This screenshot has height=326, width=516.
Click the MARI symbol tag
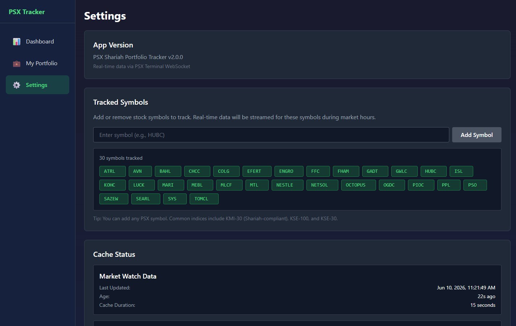point(171,185)
